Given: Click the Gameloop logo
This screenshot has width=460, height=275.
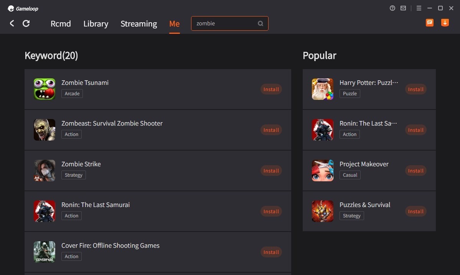Looking at the screenshot, I should click(x=23, y=8).
